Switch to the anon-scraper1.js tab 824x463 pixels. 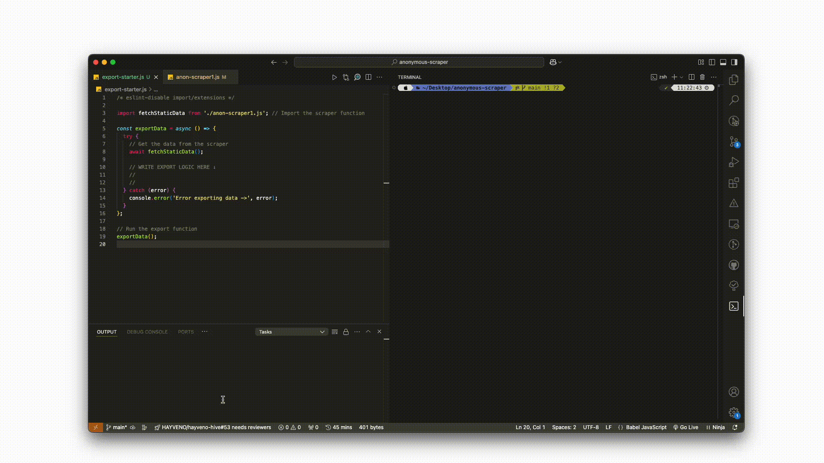point(197,77)
